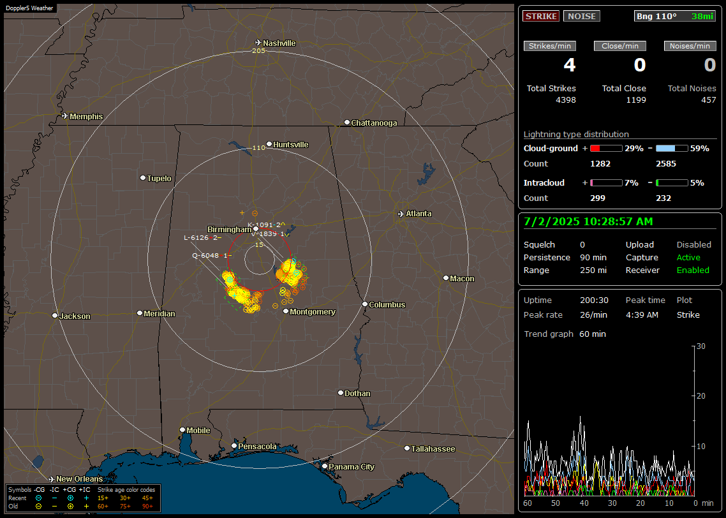The height and width of the screenshot is (518, 726).
Task: Click the Receiver Enabled status
Action: [x=693, y=270]
